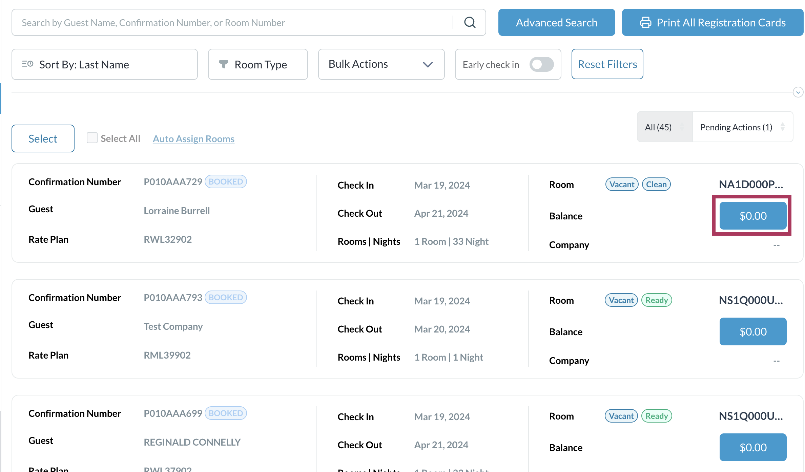Viewport: 805px width, 472px height.
Task: Switch to the All (45) tab
Action: pyautogui.click(x=658, y=127)
